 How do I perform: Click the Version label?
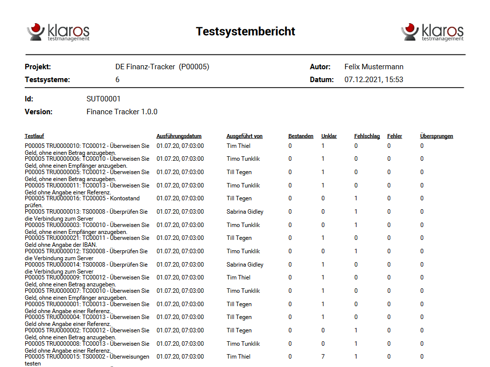39,112
